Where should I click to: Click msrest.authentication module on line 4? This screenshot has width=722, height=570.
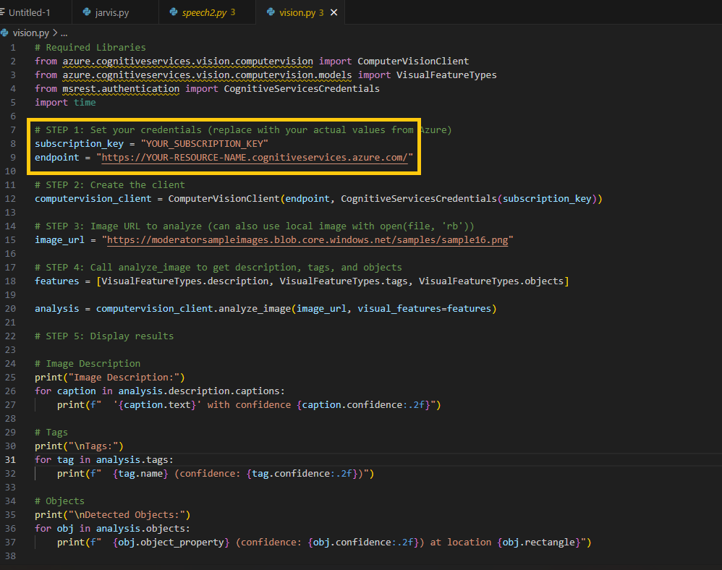coord(121,89)
